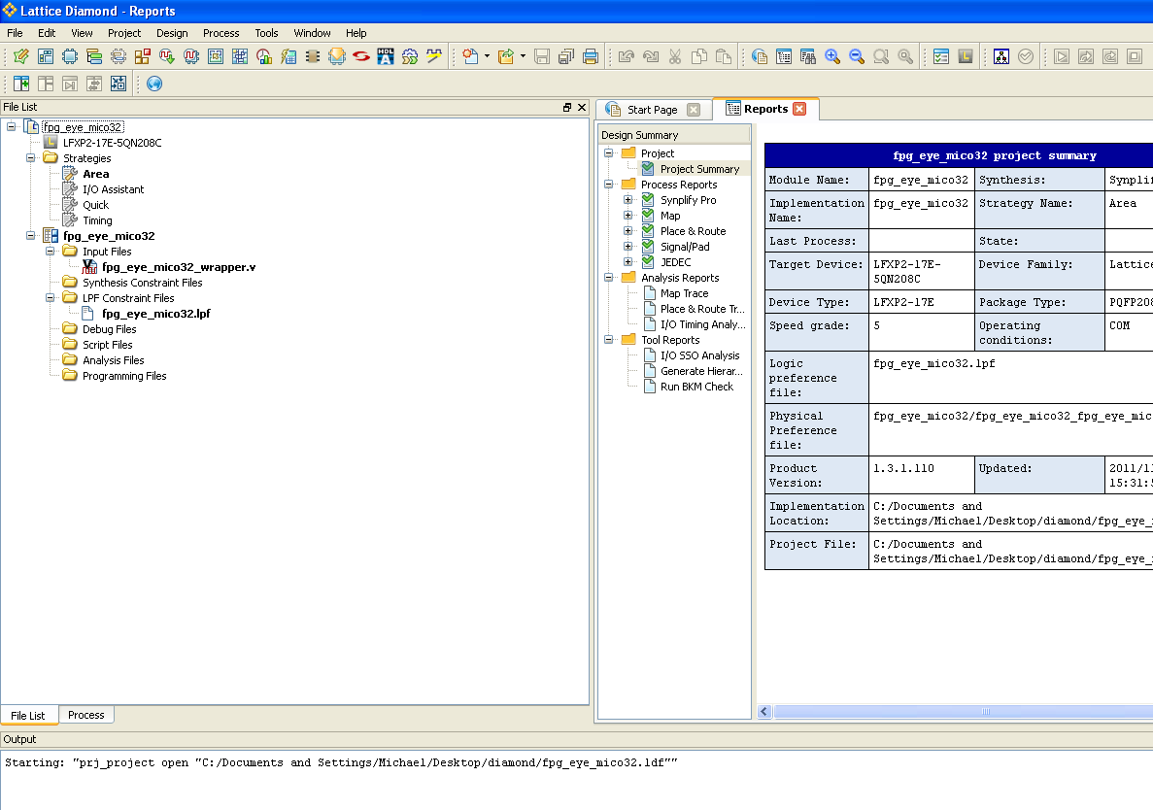1153x810 pixels.
Task: Launch the IPexpress blocks icon
Action: [x=143, y=56]
